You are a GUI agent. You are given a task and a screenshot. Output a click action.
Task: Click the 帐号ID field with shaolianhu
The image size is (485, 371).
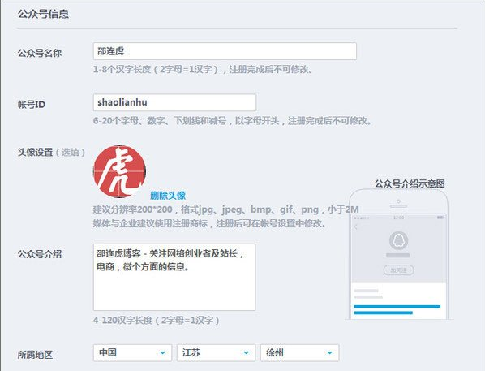[x=174, y=102]
